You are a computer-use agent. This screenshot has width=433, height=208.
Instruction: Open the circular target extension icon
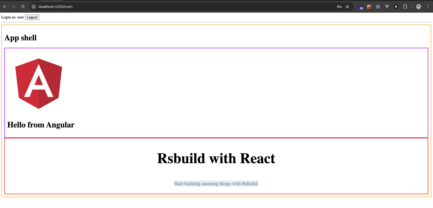point(378,7)
